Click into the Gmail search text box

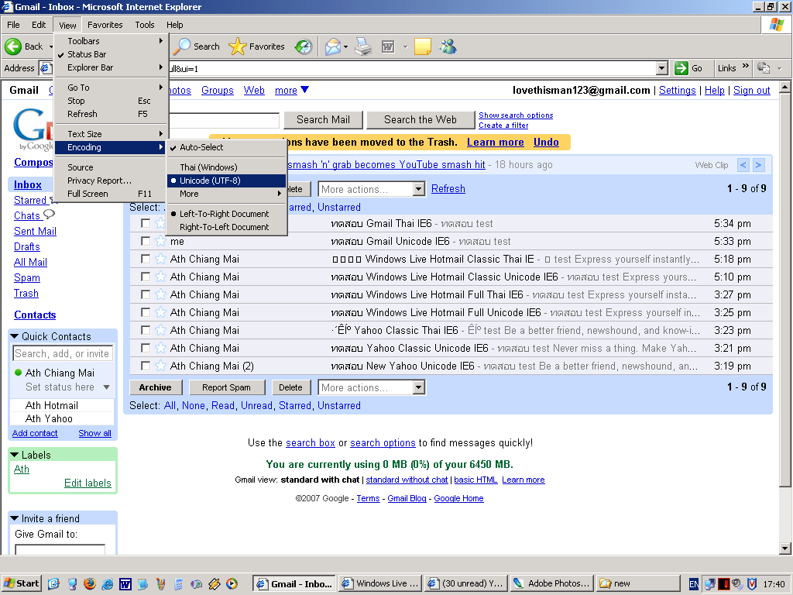(224, 120)
